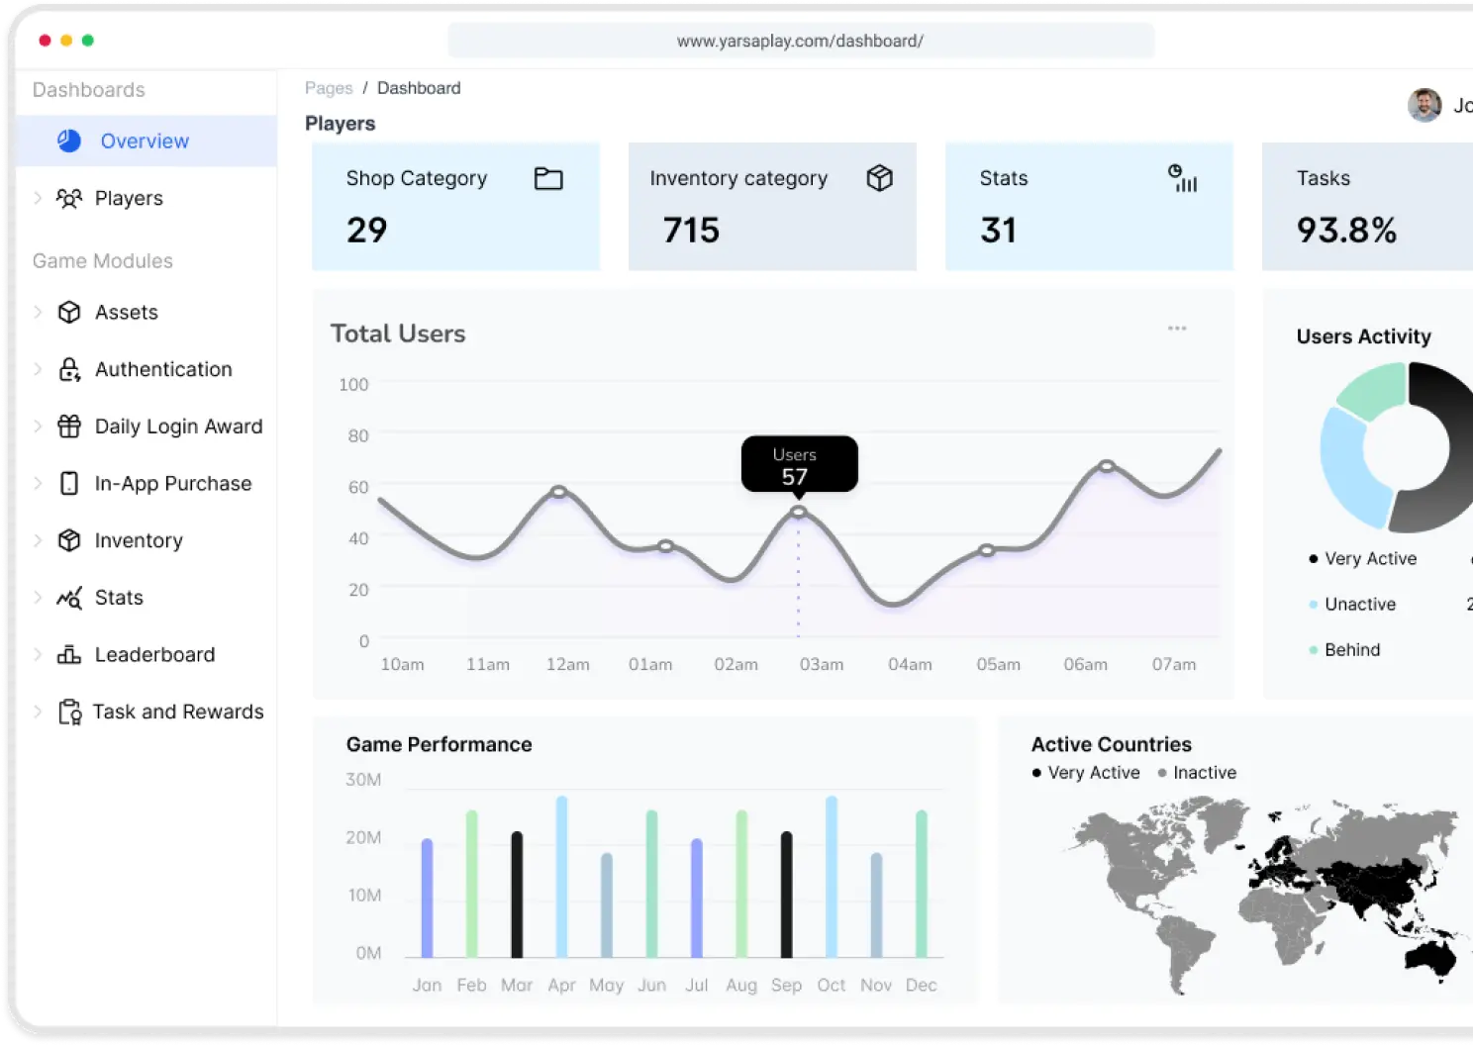Click the box icon on Inventory category card
The height and width of the screenshot is (1046, 1473).
[x=879, y=178]
